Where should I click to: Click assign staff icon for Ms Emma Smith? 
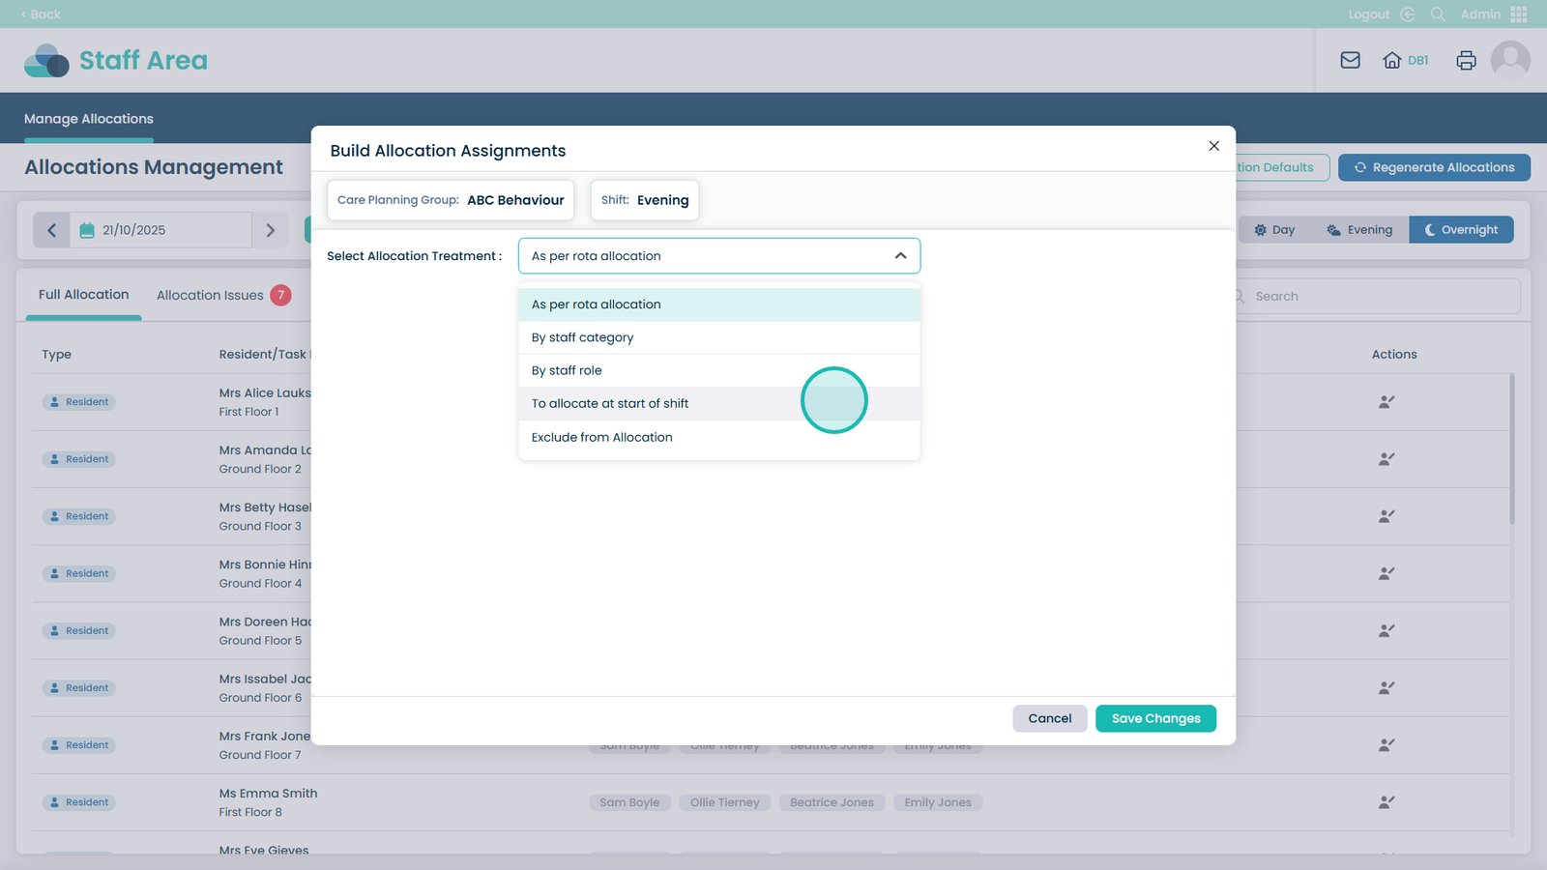[x=1386, y=802]
